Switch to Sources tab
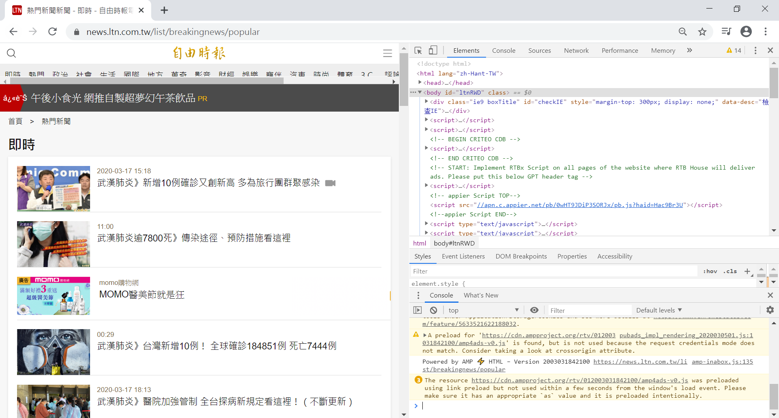Viewport: 779px width, 418px height. (x=539, y=50)
